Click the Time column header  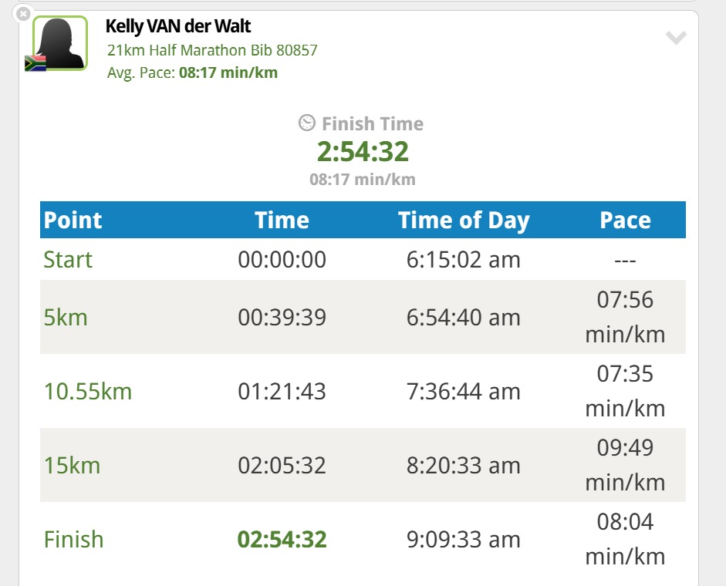coord(282,220)
